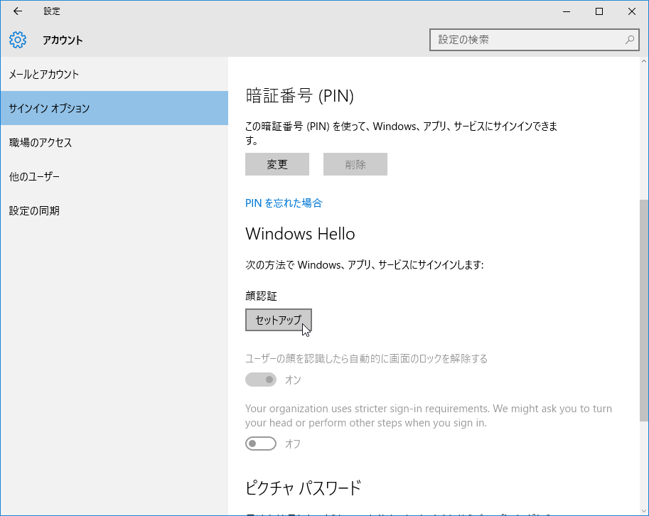Select サインイン オプション in the sidebar
This screenshot has height=516, width=649.
pos(114,108)
